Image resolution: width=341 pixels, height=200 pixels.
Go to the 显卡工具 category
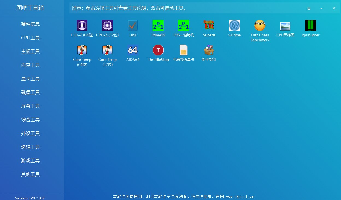point(30,79)
